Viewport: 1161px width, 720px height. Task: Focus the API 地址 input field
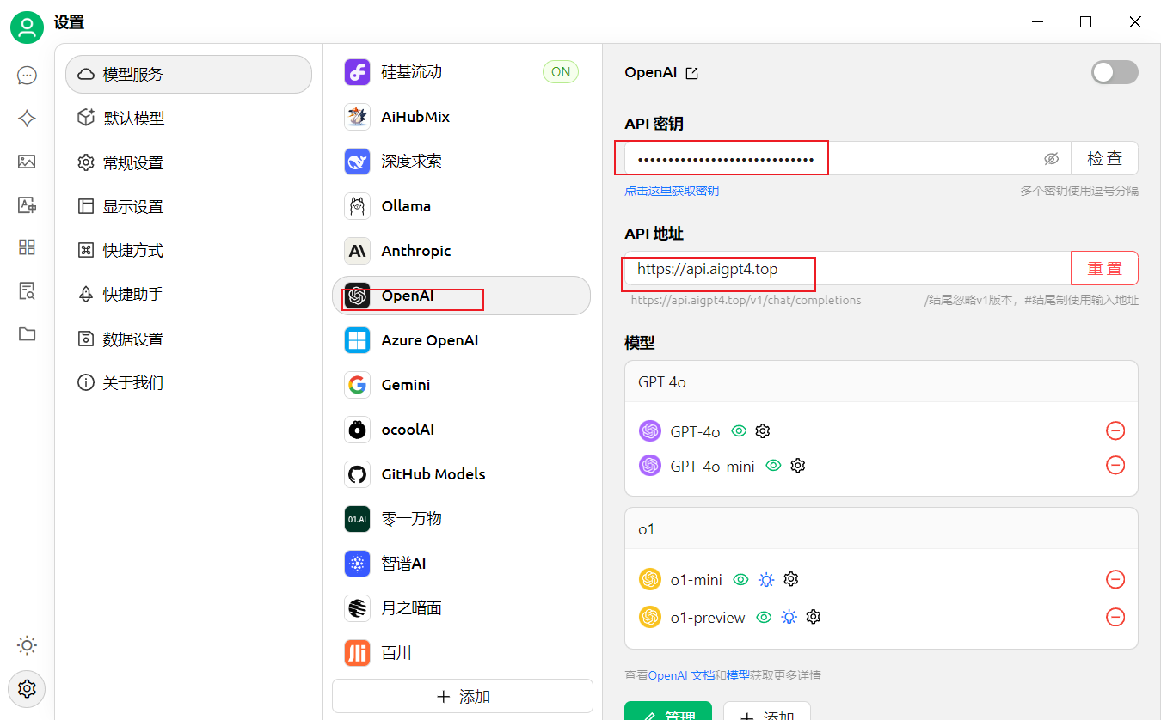click(x=847, y=268)
